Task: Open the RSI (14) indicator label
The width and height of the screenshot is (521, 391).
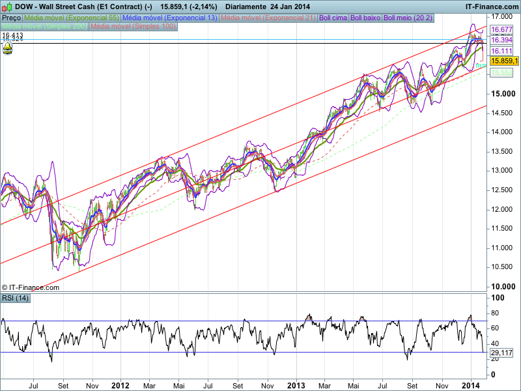Action: pos(15,298)
